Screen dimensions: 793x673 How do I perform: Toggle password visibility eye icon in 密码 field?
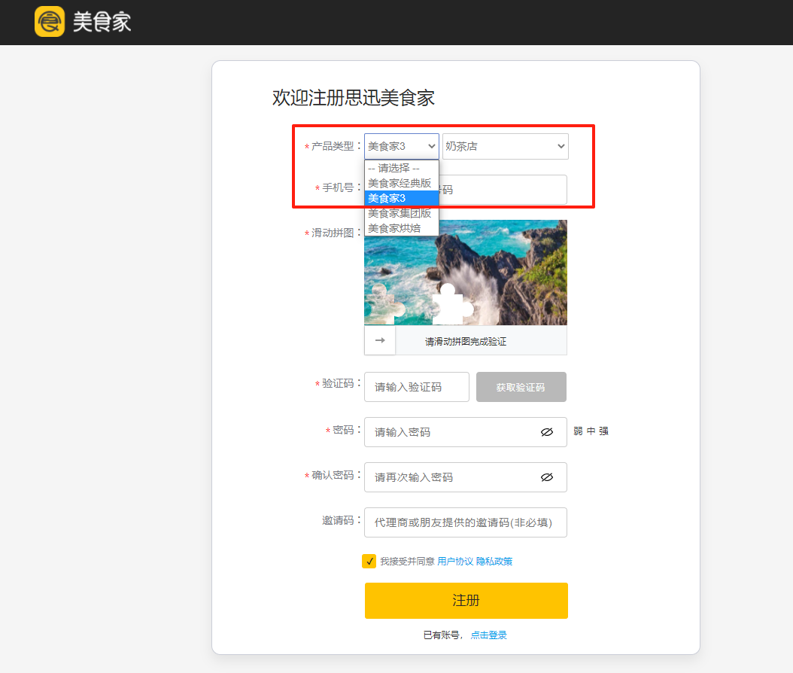(x=547, y=432)
